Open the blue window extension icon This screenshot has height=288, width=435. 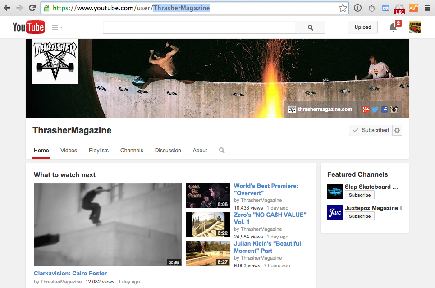385,8
